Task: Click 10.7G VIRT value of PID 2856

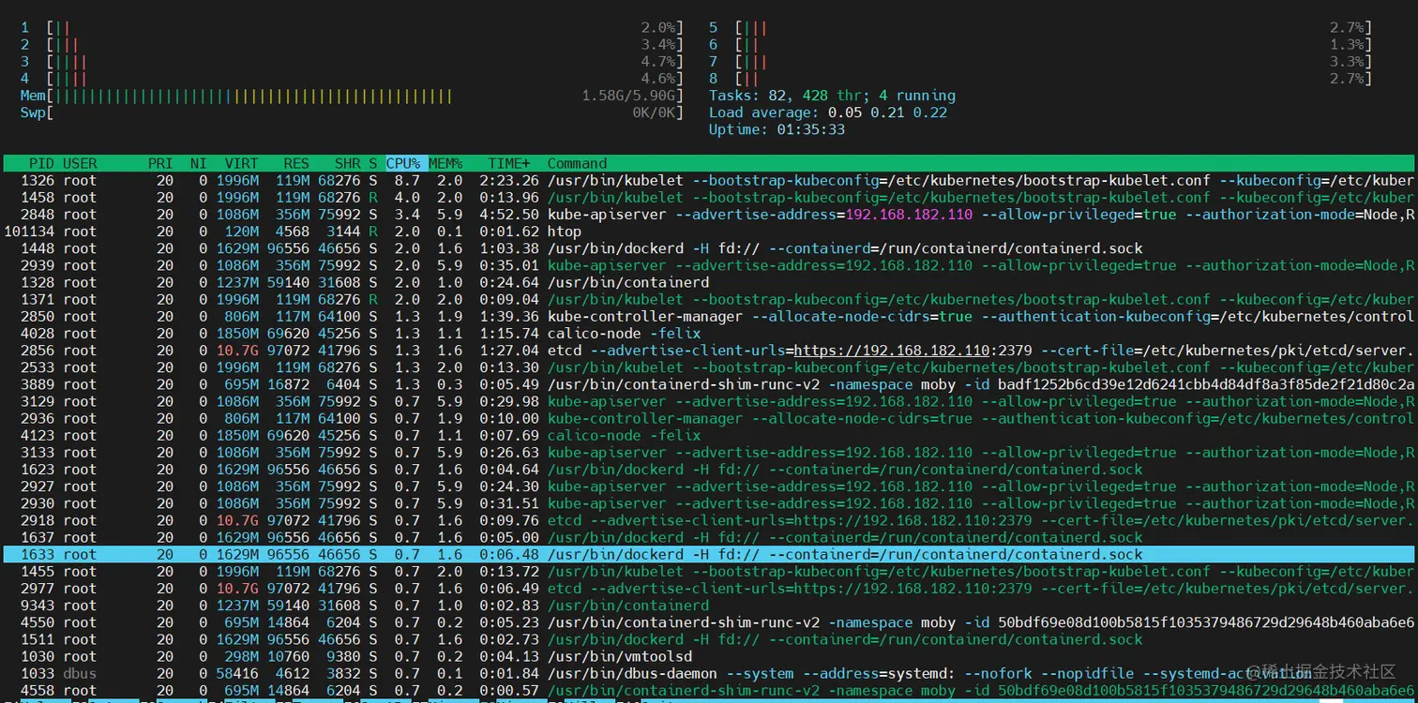Action: tap(237, 350)
